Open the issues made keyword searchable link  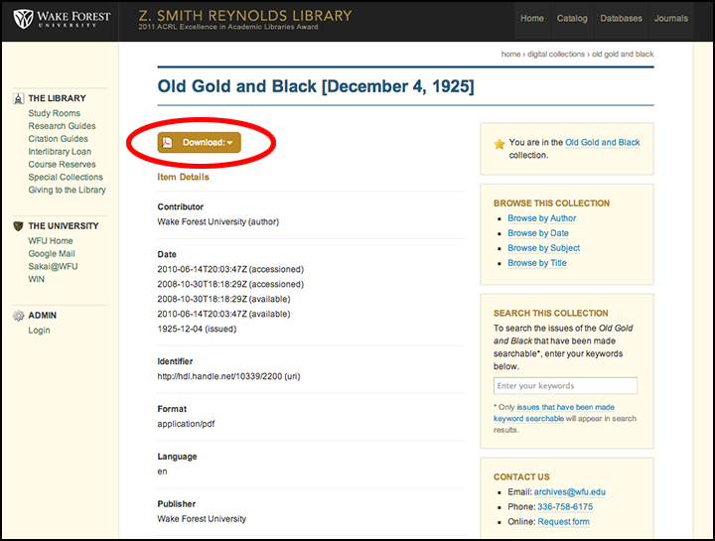[x=554, y=413]
